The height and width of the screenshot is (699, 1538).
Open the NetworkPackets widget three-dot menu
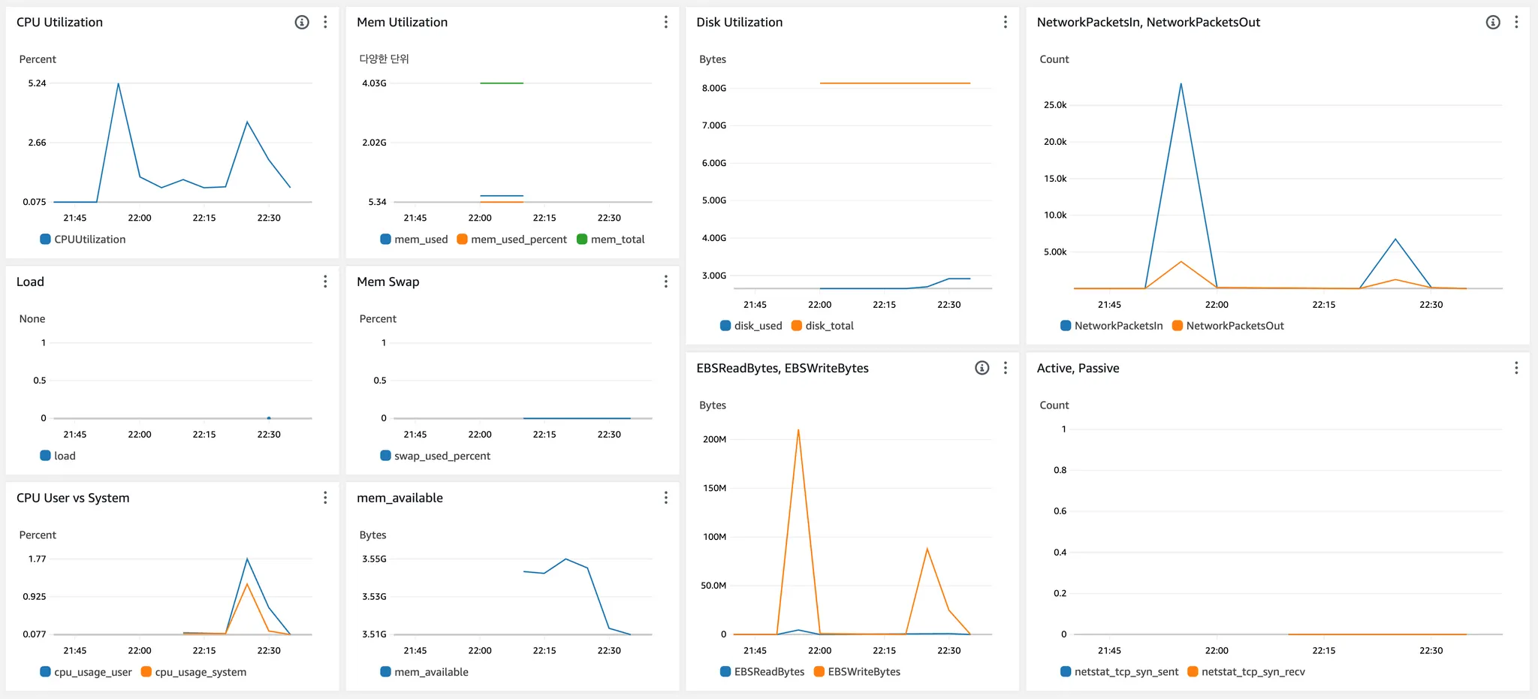[1516, 23]
